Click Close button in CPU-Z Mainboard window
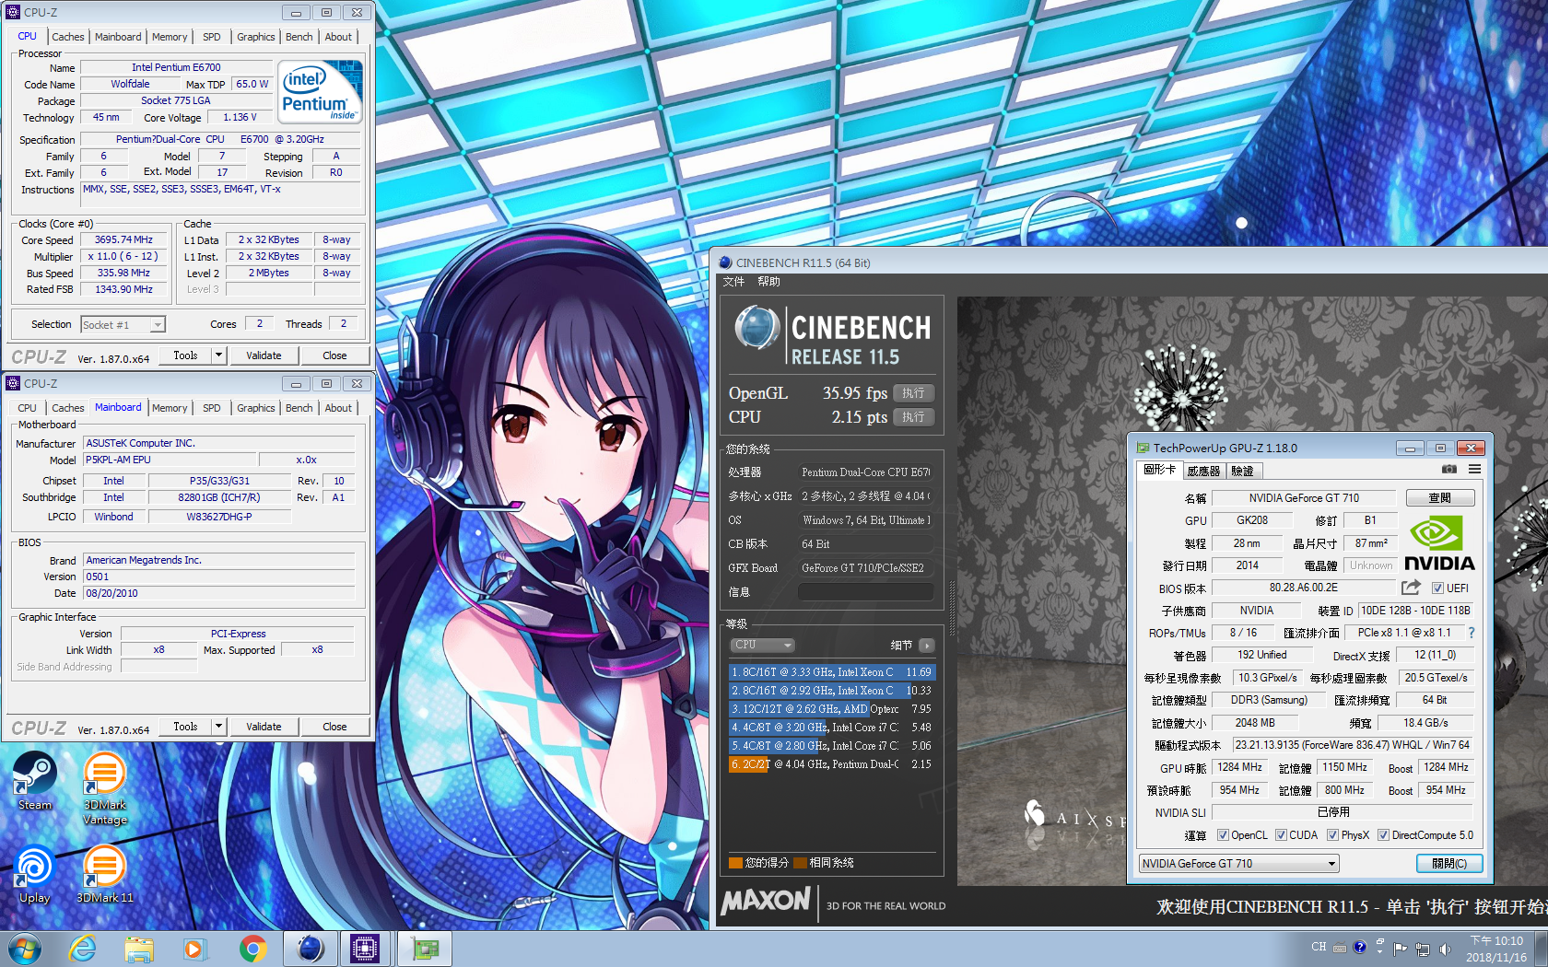 334,727
